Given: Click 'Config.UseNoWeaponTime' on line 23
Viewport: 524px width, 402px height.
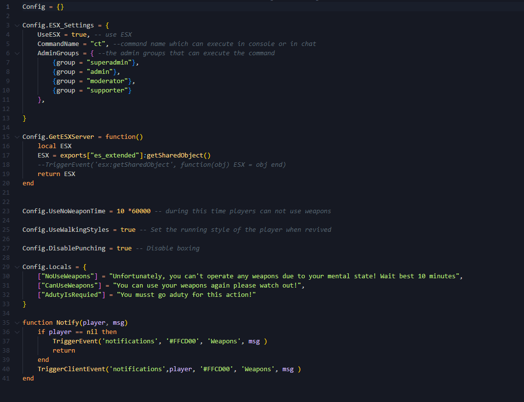Looking at the screenshot, I should 64,211.
